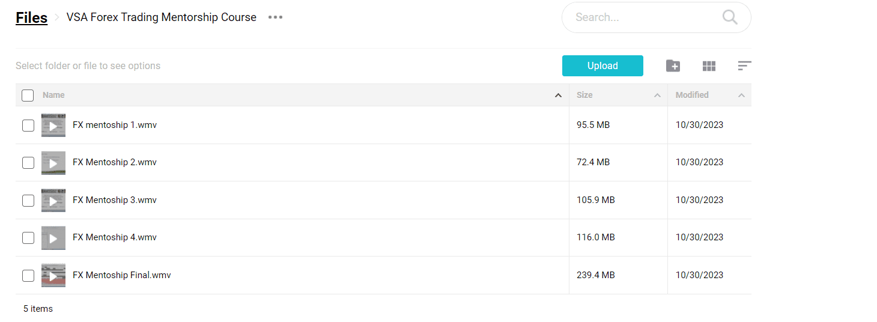
Task: Sort by Name using column arrow
Action: pyautogui.click(x=558, y=96)
